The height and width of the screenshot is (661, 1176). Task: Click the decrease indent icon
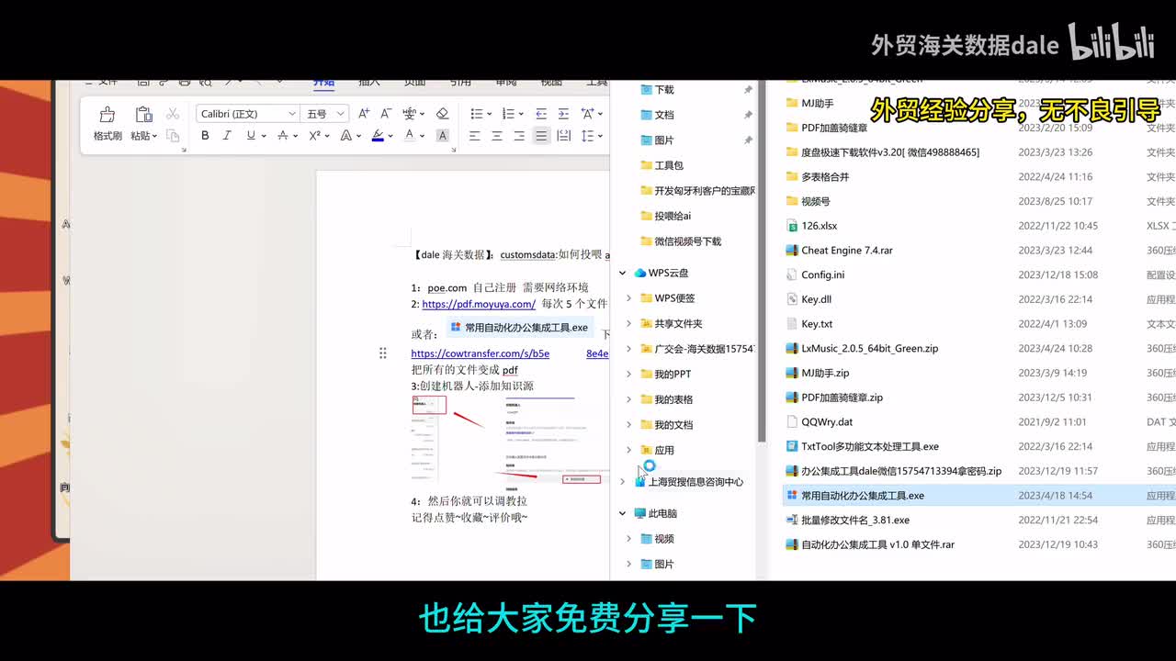(x=541, y=114)
